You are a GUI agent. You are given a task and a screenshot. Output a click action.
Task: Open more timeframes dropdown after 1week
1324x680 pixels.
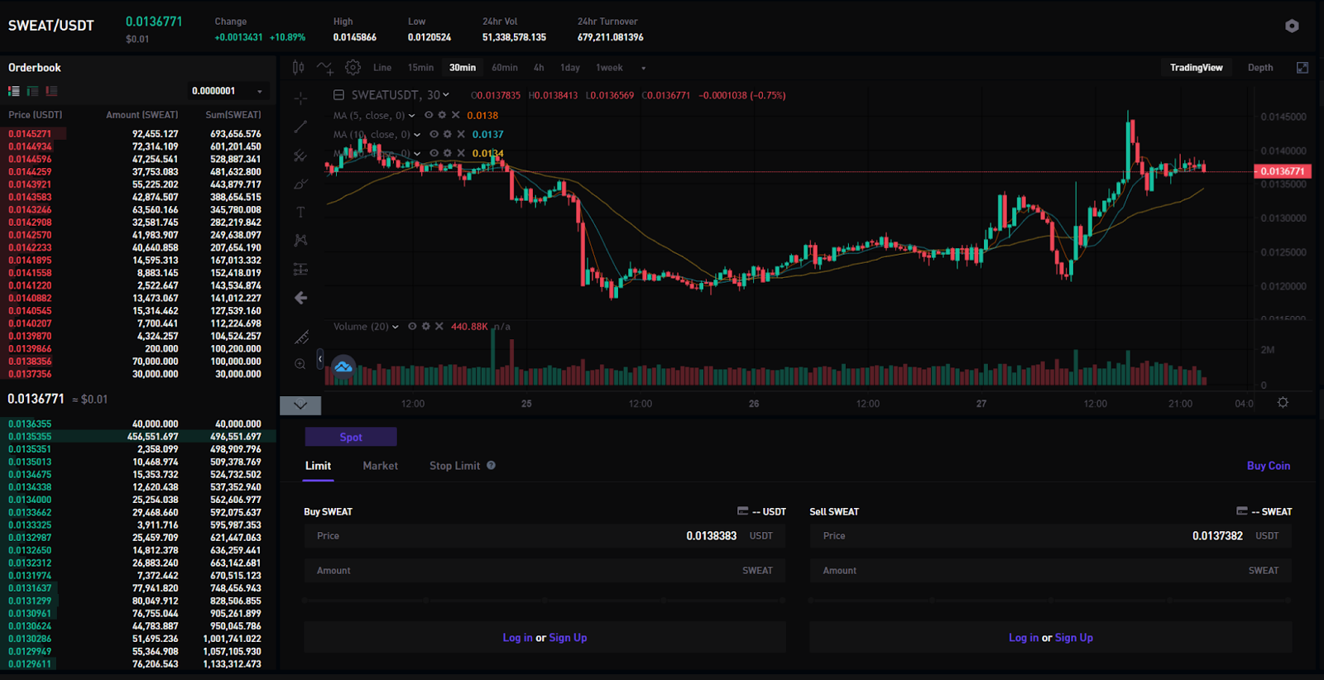643,69
